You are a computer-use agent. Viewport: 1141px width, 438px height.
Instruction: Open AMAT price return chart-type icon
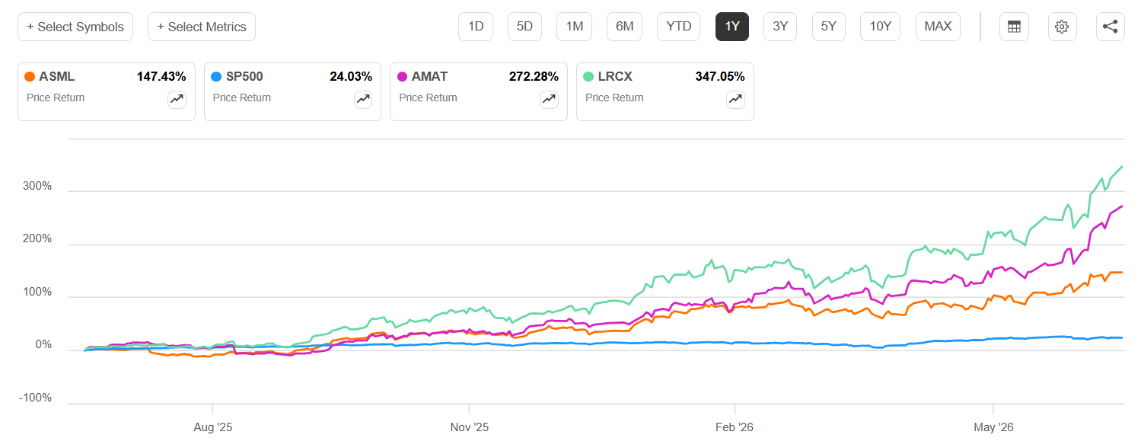549,99
